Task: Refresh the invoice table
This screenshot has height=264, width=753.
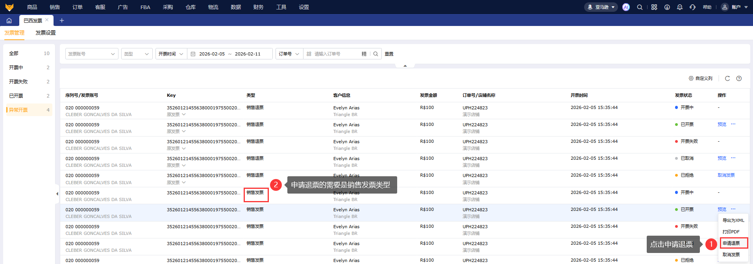Action: (x=727, y=78)
